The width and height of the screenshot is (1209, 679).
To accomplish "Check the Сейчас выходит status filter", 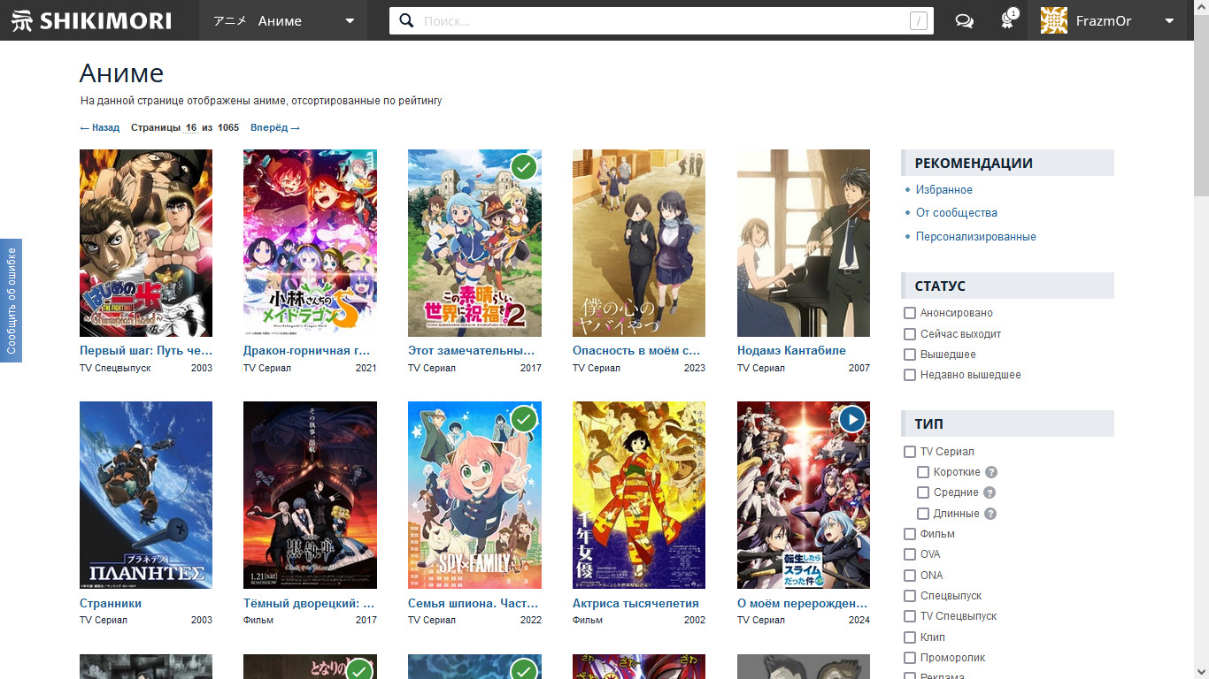I will coord(910,334).
